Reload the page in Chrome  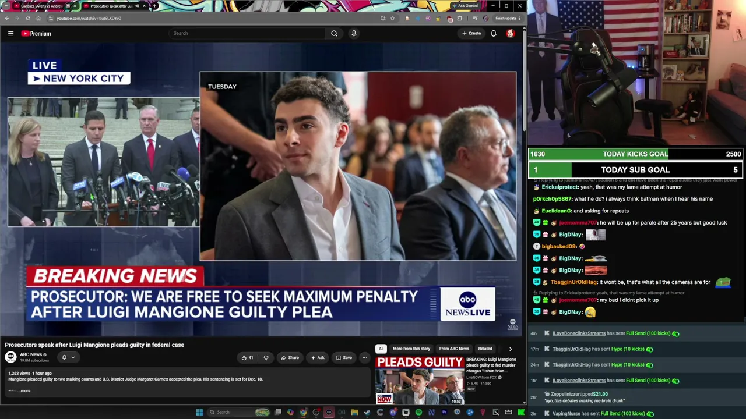coord(28,18)
